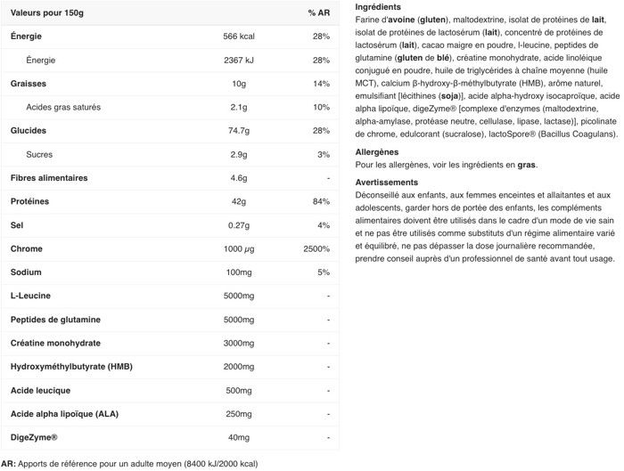Click the Sodium row label
Viewport: 624px width, 471px height.
(x=27, y=272)
